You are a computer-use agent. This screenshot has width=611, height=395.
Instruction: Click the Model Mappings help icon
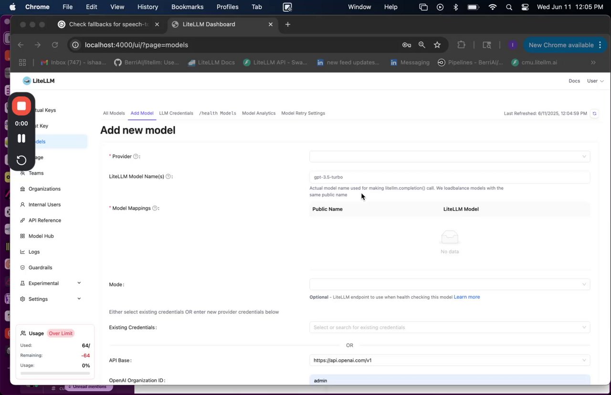click(155, 208)
